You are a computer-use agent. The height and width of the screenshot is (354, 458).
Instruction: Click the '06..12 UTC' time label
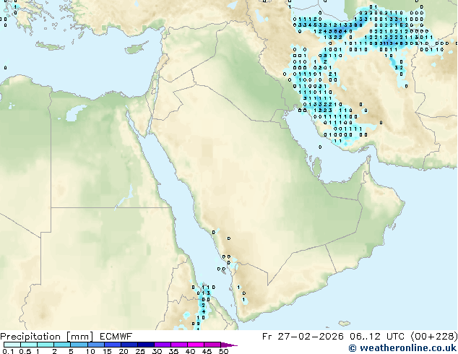coord(377,337)
